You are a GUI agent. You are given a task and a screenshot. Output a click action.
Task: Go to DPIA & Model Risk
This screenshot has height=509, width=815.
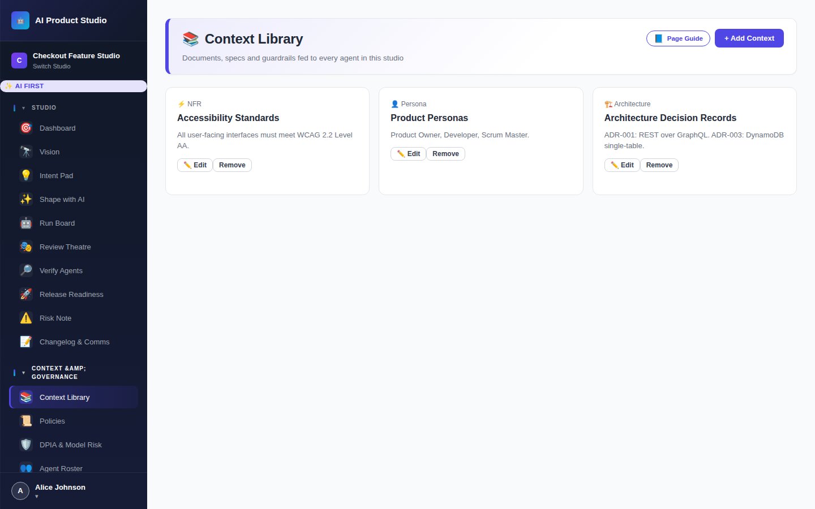(74, 445)
